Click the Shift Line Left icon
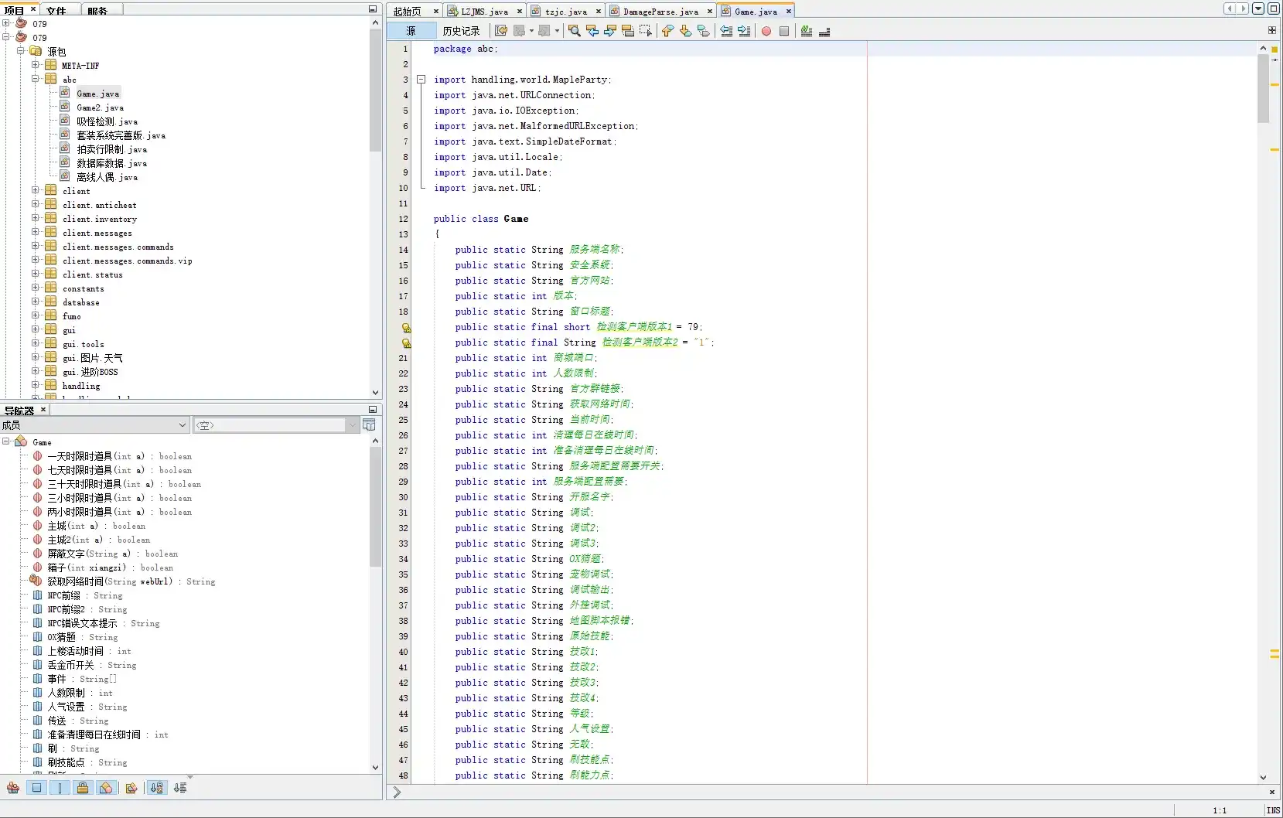The height and width of the screenshot is (818, 1283). coord(726,31)
